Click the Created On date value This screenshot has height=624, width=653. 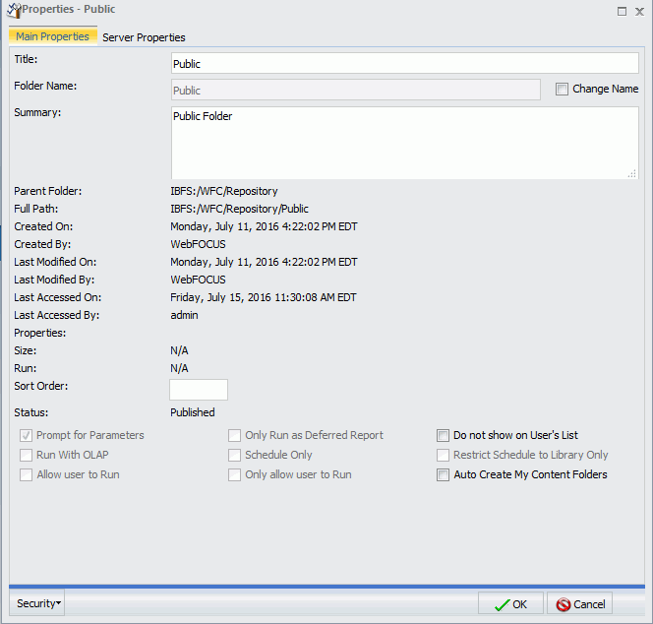click(x=264, y=226)
